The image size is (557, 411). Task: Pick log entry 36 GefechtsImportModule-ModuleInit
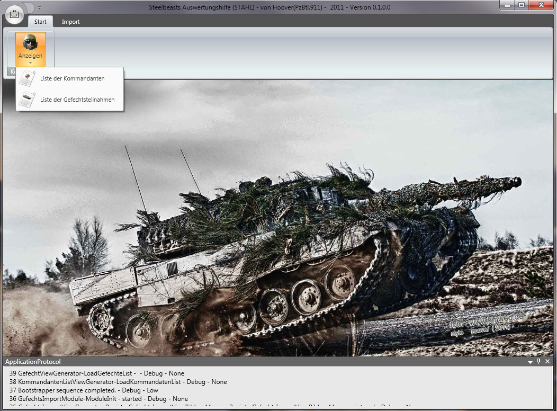pyautogui.click(x=98, y=399)
